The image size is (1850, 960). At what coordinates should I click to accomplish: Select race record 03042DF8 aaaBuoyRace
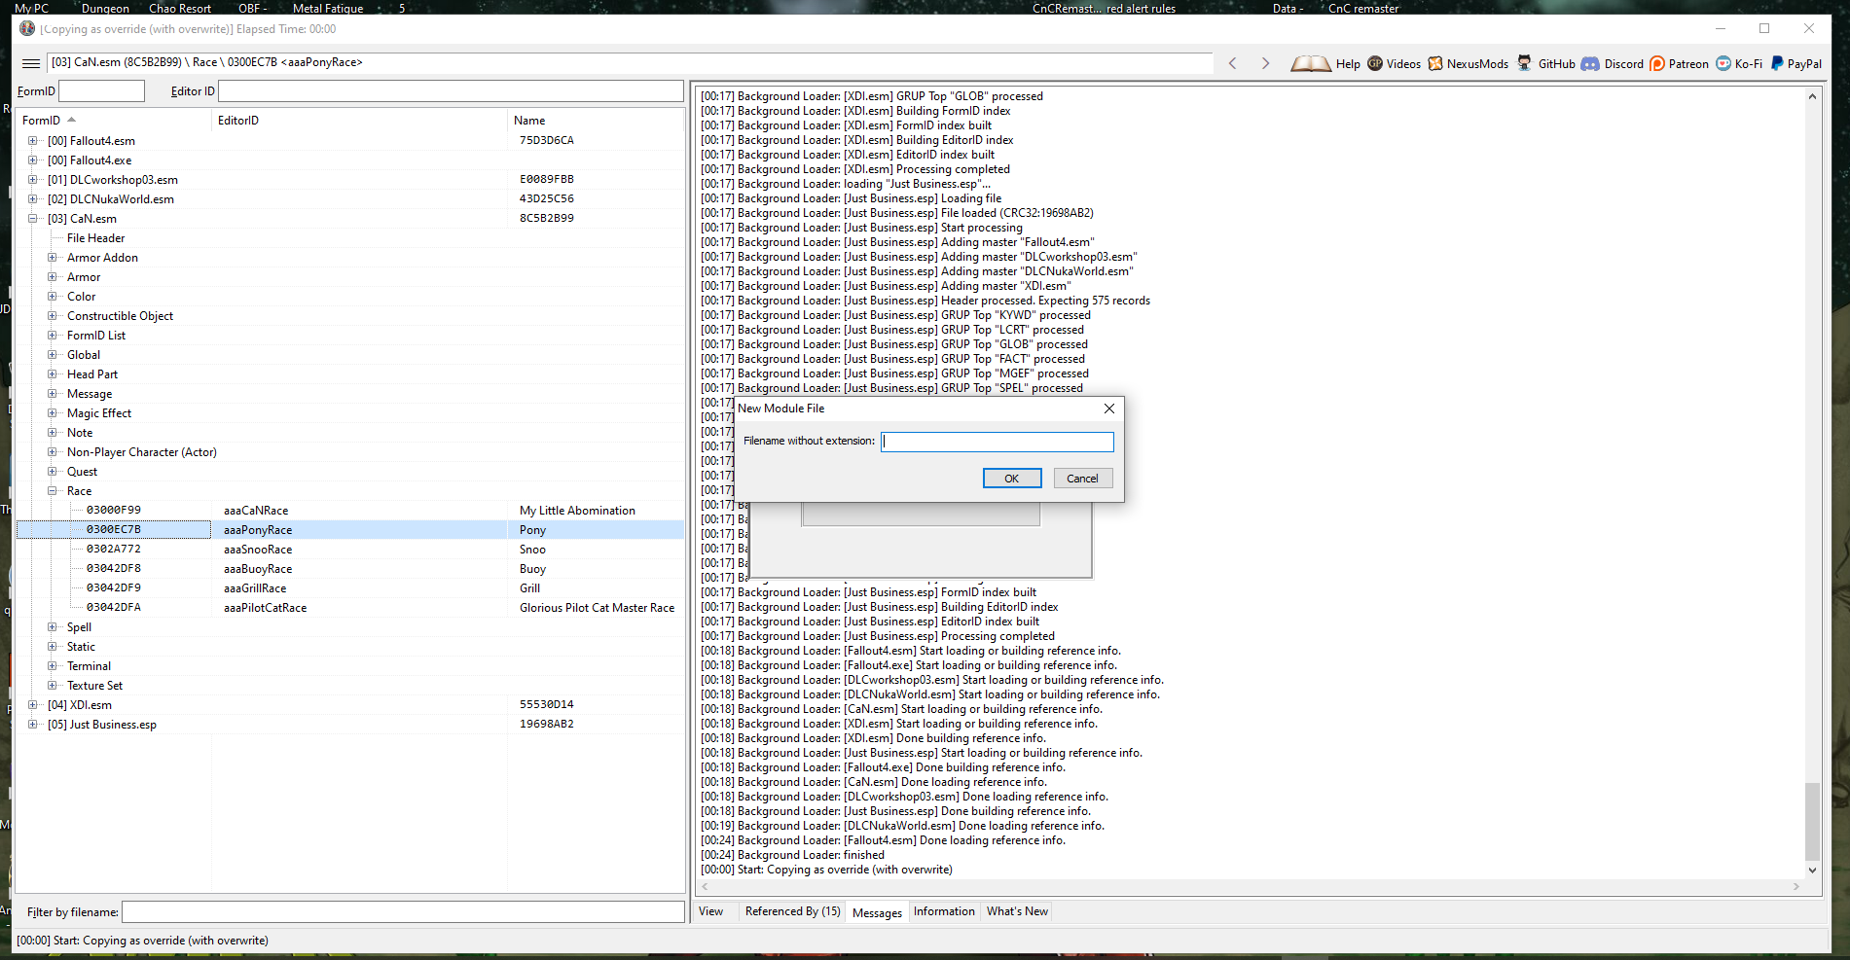click(x=350, y=569)
